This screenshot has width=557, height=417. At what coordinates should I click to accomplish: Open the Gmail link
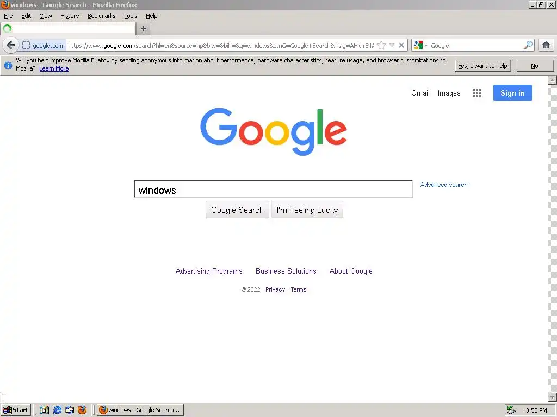point(420,93)
